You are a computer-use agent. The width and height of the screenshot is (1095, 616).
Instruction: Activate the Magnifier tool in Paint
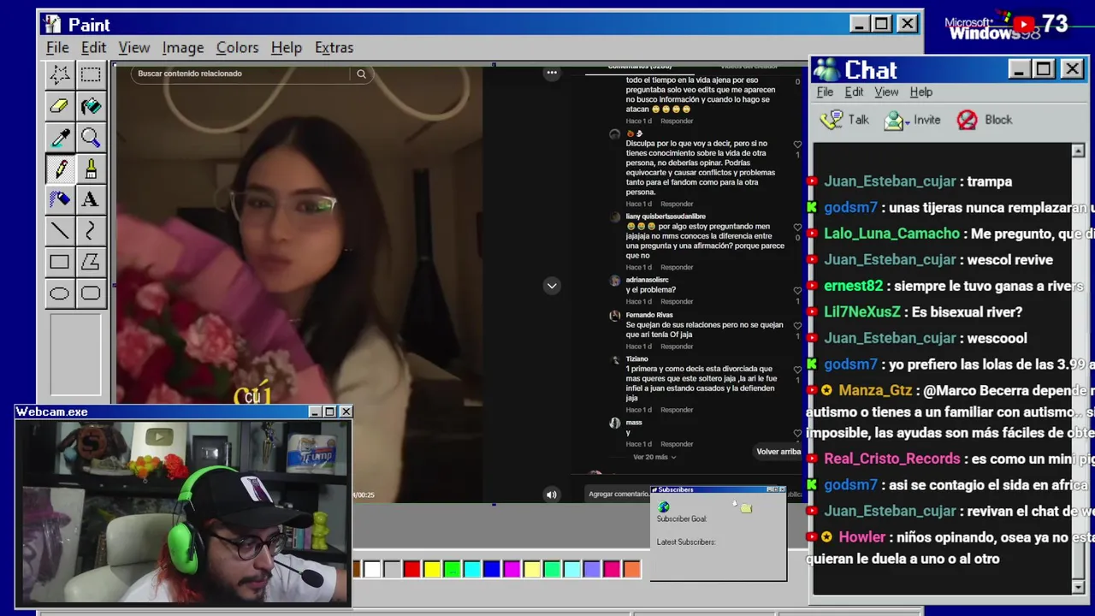click(90, 138)
